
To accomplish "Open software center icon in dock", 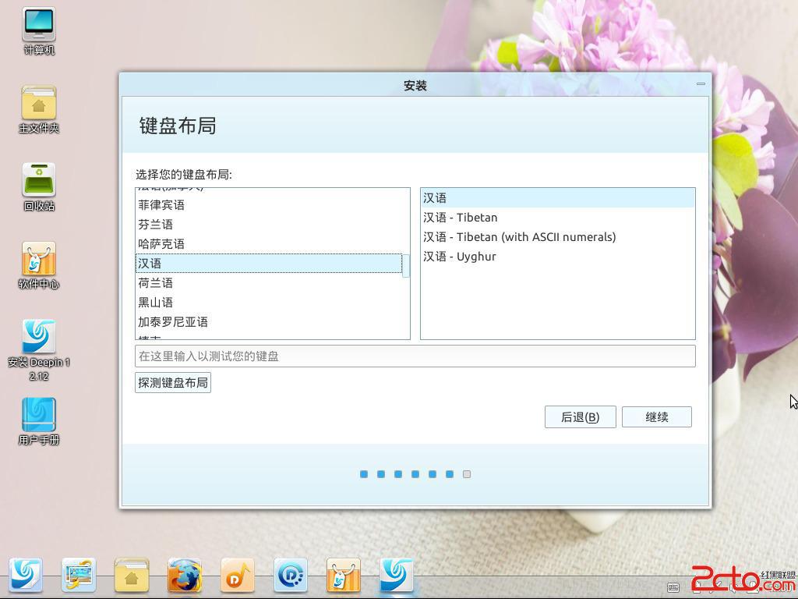I will (343, 575).
